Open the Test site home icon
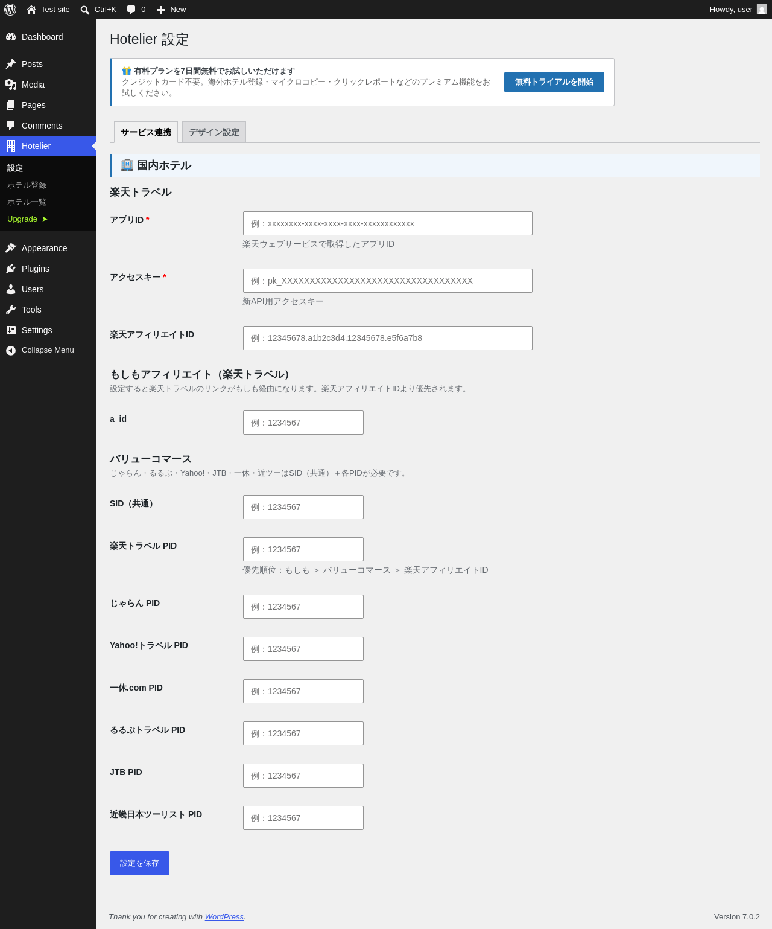Viewport: 772px width, 929px height. (x=31, y=10)
